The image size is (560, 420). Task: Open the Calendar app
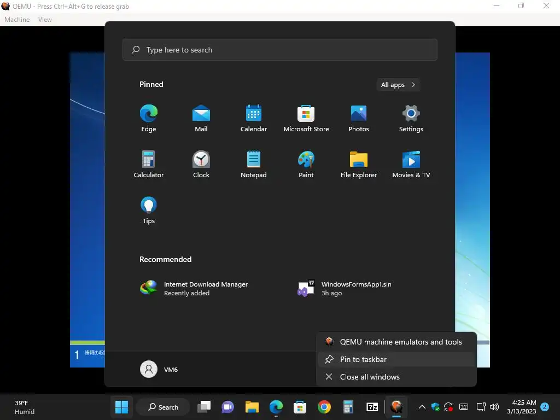pos(254,118)
